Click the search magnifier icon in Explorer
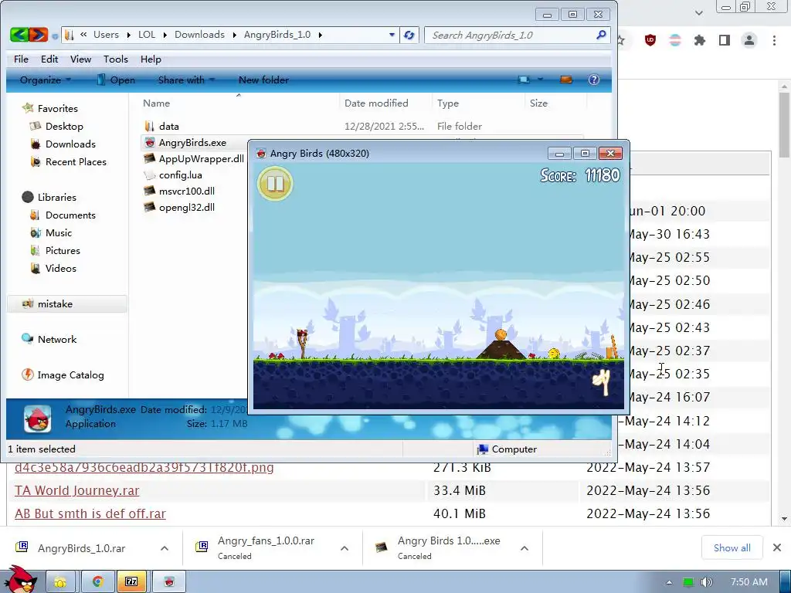 [601, 35]
